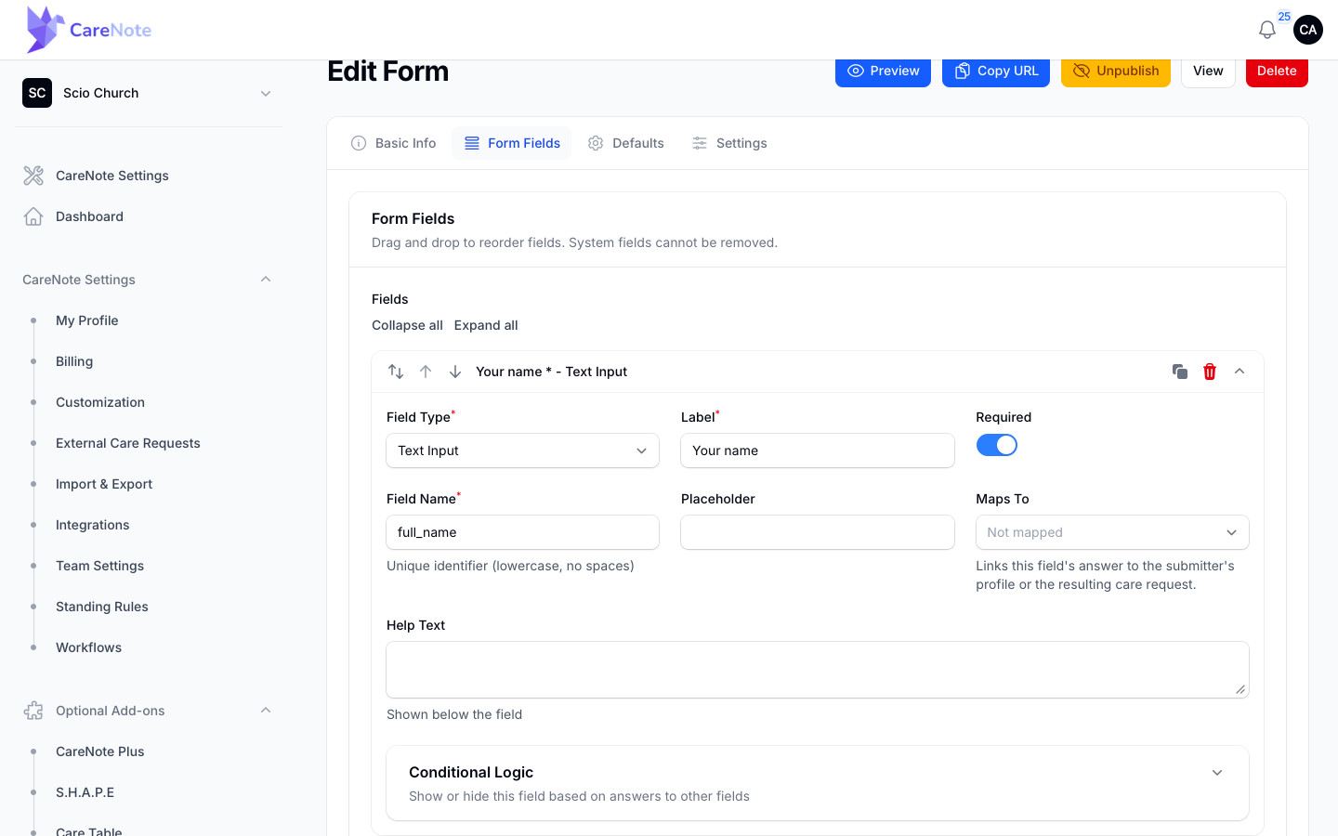The image size is (1338, 836).
Task: Click Collapse all fields link
Action: [407, 325]
